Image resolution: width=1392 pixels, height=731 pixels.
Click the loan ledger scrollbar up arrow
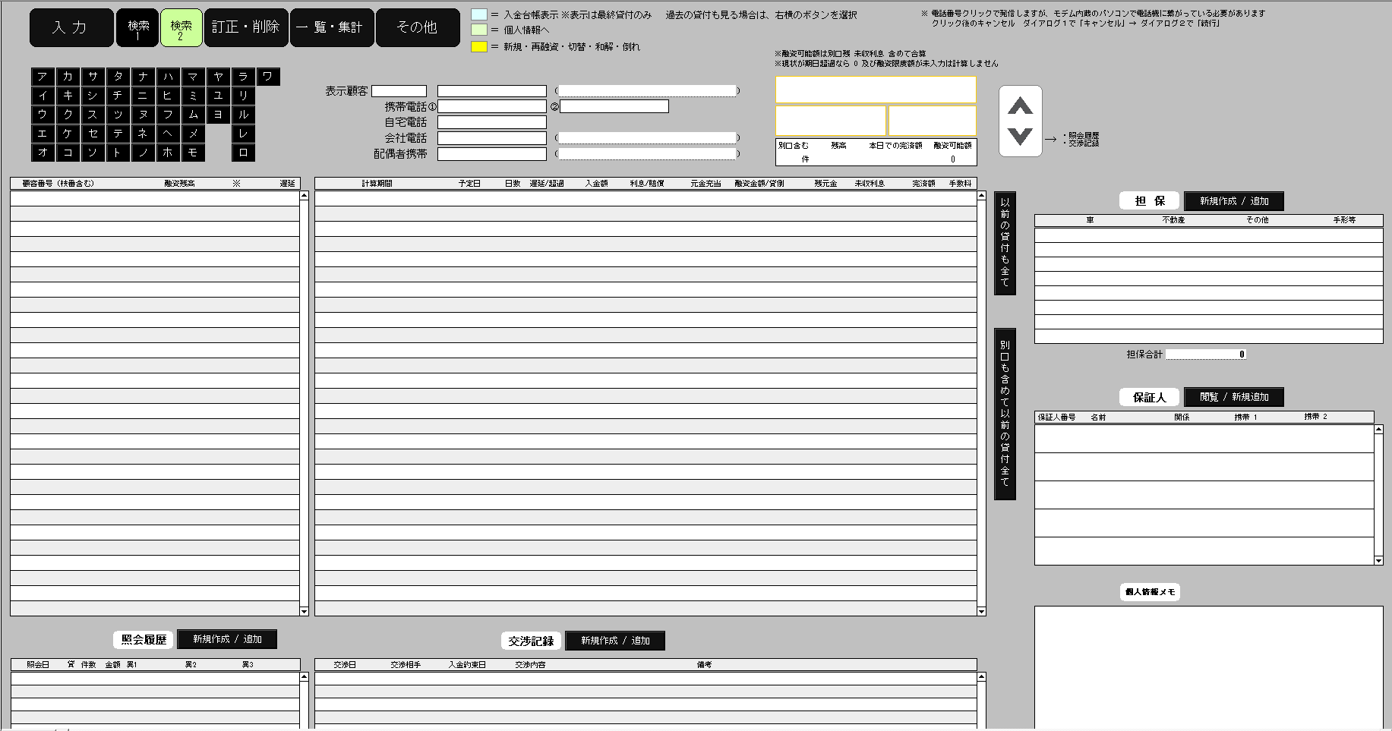(981, 195)
